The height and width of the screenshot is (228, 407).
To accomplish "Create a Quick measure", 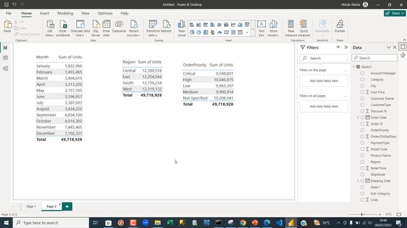I will (x=304, y=28).
